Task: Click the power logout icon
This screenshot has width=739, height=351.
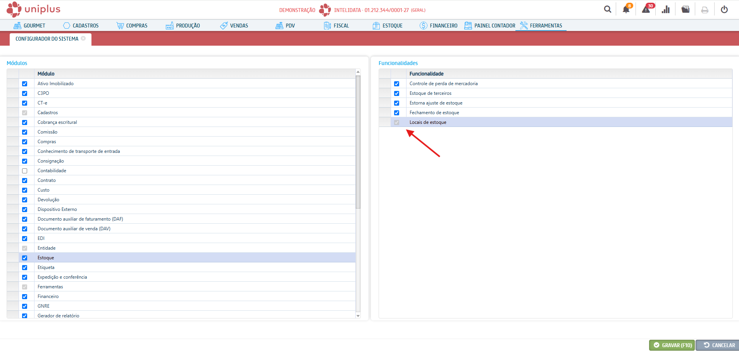Action: pyautogui.click(x=724, y=9)
